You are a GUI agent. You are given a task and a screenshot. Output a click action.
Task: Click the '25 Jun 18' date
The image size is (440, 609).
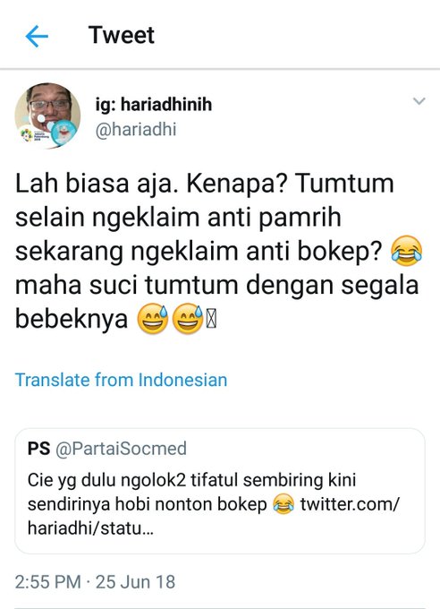tap(135, 582)
